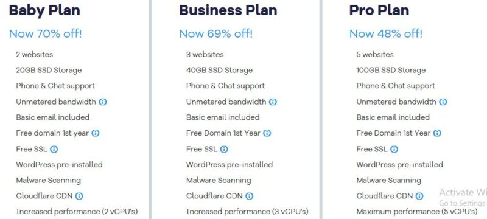The image size is (487, 219).
Task: Select the Business Plan heading
Action: (x=228, y=10)
